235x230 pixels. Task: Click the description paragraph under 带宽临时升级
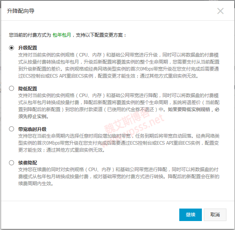(x=117, y=143)
